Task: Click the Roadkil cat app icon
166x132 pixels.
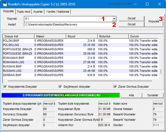Action: (x=5, y=4)
